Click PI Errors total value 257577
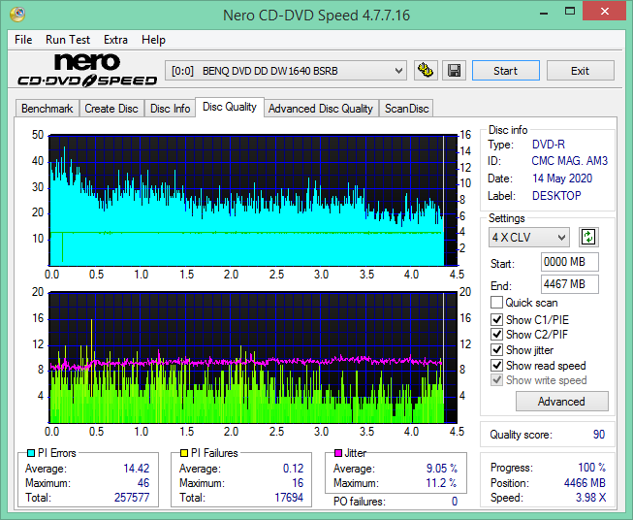 [132, 498]
